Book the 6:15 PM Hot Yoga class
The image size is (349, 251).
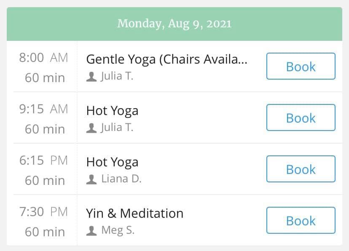(301, 169)
